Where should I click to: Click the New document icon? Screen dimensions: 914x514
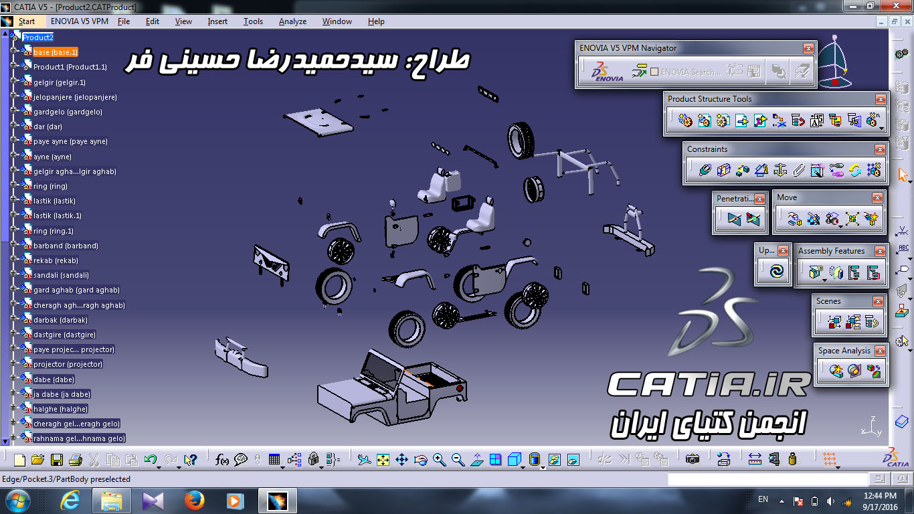coord(19,460)
